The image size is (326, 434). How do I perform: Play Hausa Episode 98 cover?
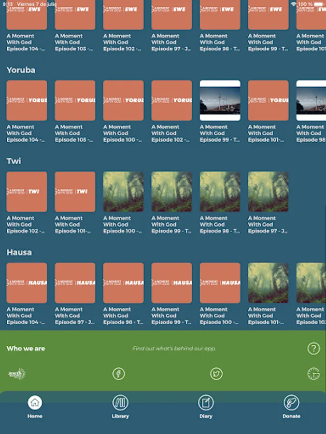pyautogui.click(x=123, y=283)
